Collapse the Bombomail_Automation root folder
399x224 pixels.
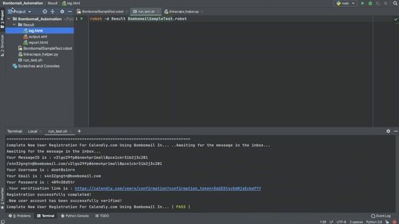point(9,19)
